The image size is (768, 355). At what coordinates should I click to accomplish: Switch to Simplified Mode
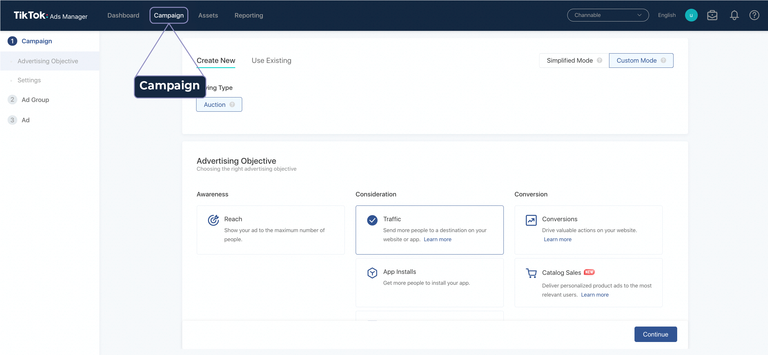574,61
